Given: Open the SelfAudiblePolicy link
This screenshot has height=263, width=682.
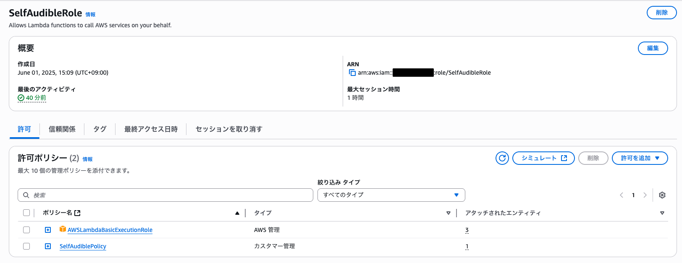Looking at the screenshot, I should pos(83,246).
